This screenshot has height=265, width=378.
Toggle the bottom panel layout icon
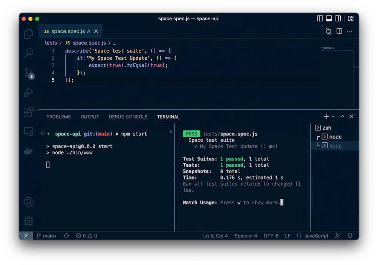point(329,18)
